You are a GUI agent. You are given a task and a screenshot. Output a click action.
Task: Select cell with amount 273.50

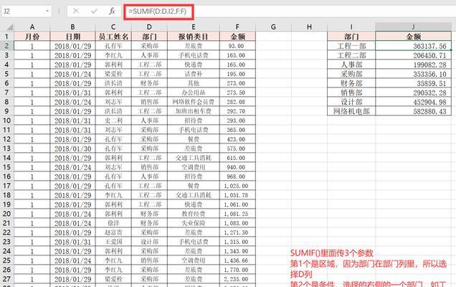(x=237, y=93)
